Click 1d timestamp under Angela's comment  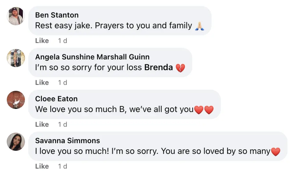pos(63,83)
